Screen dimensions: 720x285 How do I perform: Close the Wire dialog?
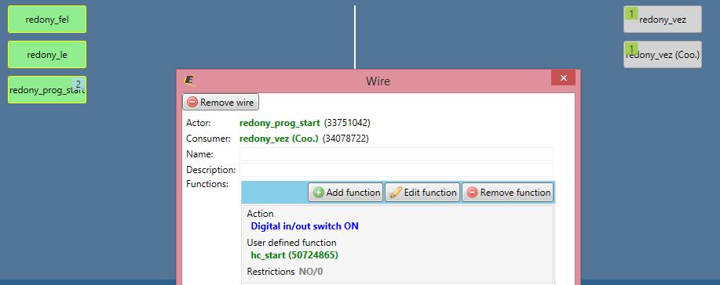pyautogui.click(x=564, y=78)
